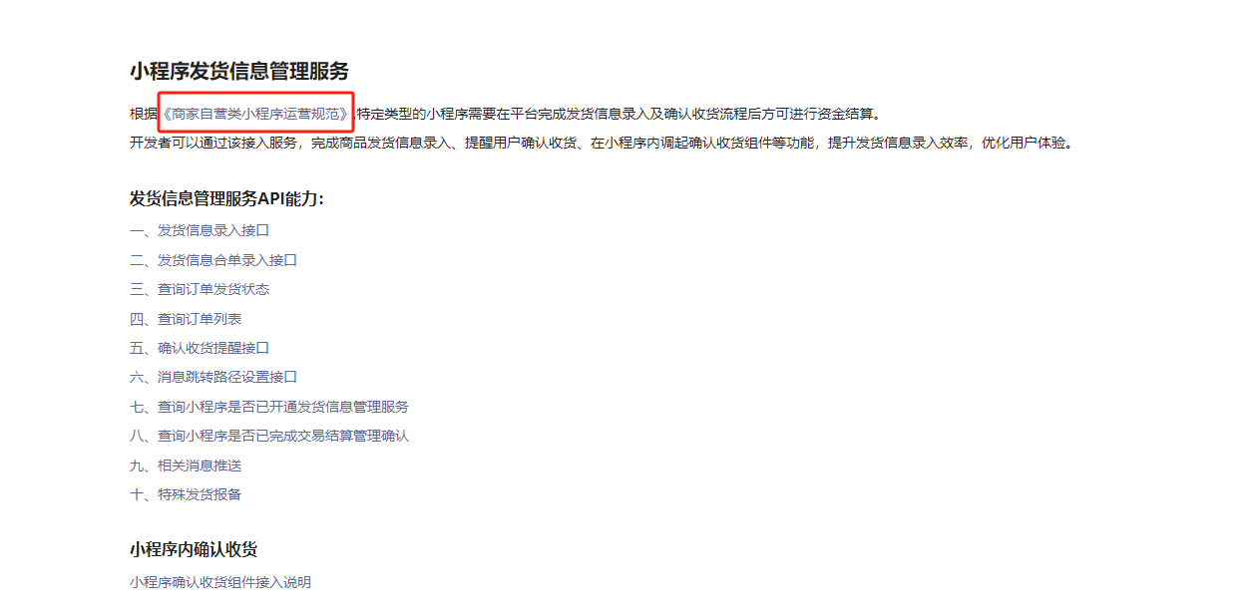Open 小程序确认收货组件接入说明 link
1250x616 pixels.
point(220,582)
